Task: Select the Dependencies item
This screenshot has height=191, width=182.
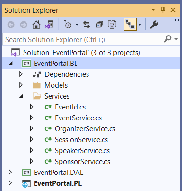Action: pos(67,74)
